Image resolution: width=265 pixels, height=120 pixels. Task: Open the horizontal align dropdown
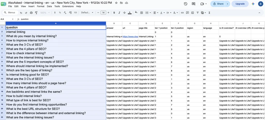156,13
